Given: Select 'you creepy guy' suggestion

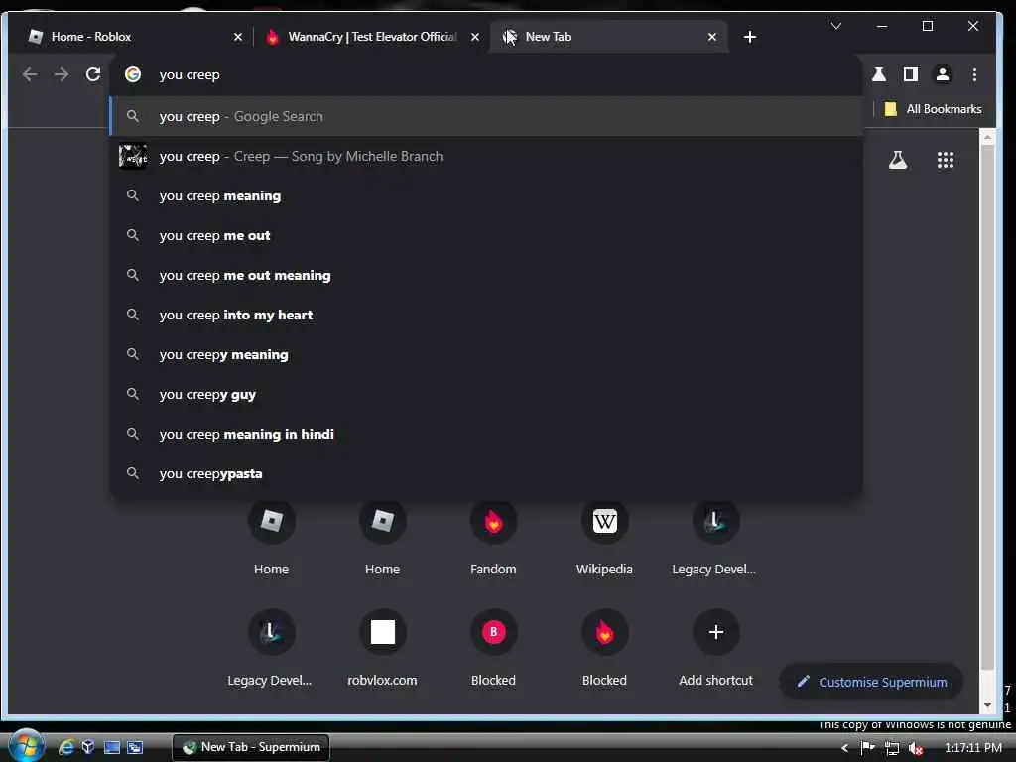Looking at the screenshot, I should click(x=486, y=394).
